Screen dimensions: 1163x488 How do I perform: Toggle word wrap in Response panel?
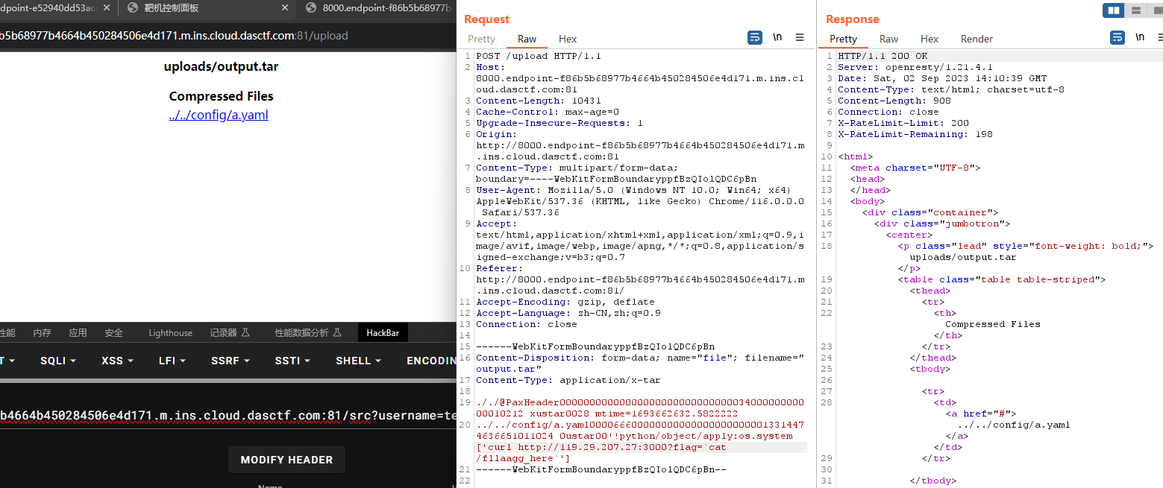(x=1117, y=37)
